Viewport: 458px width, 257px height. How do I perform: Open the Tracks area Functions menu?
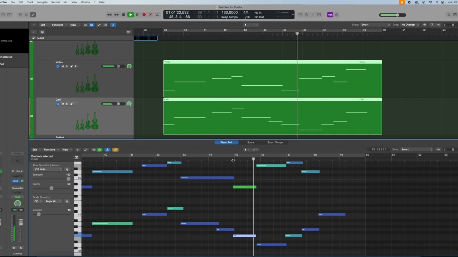point(59,25)
